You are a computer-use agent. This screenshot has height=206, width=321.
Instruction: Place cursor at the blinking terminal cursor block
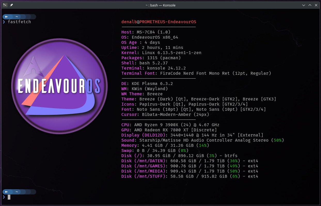[9, 197]
